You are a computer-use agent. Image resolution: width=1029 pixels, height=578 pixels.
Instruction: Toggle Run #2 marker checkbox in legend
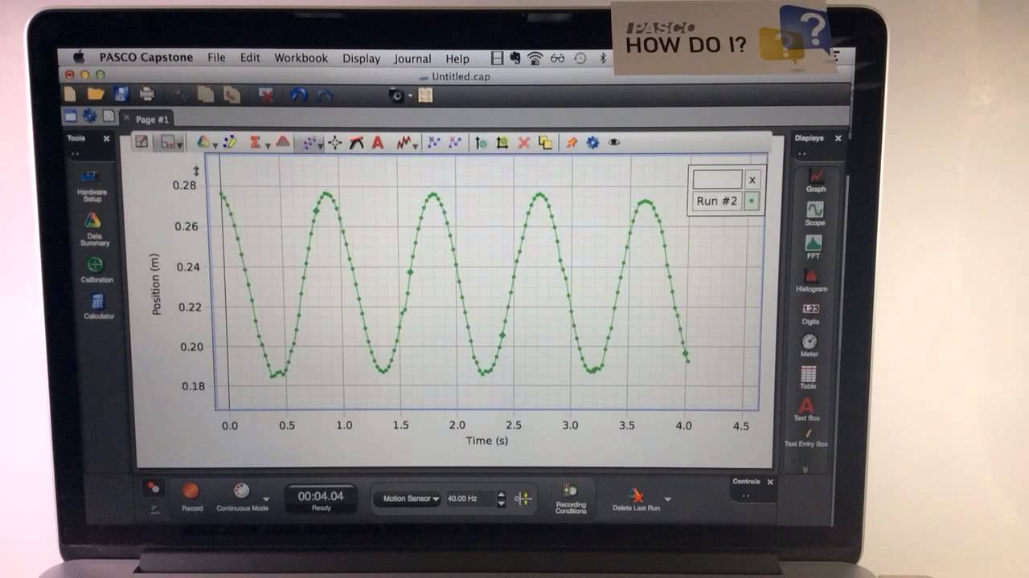(x=752, y=201)
